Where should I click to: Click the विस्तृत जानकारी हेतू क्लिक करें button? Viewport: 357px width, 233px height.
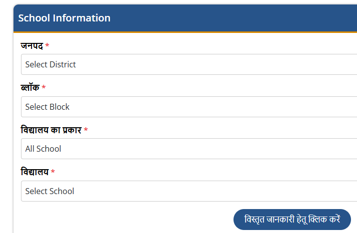click(x=292, y=220)
